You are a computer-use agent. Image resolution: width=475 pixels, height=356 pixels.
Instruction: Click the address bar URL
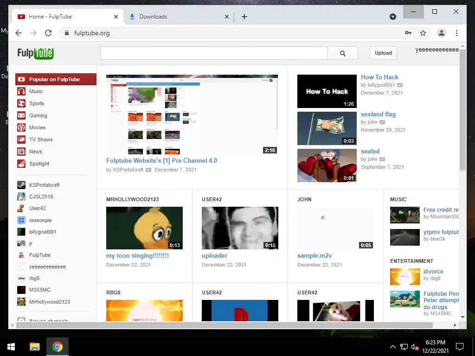pyautogui.click(x=92, y=33)
